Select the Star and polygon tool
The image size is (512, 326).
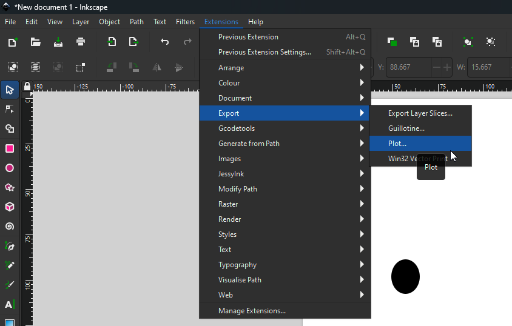click(10, 187)
